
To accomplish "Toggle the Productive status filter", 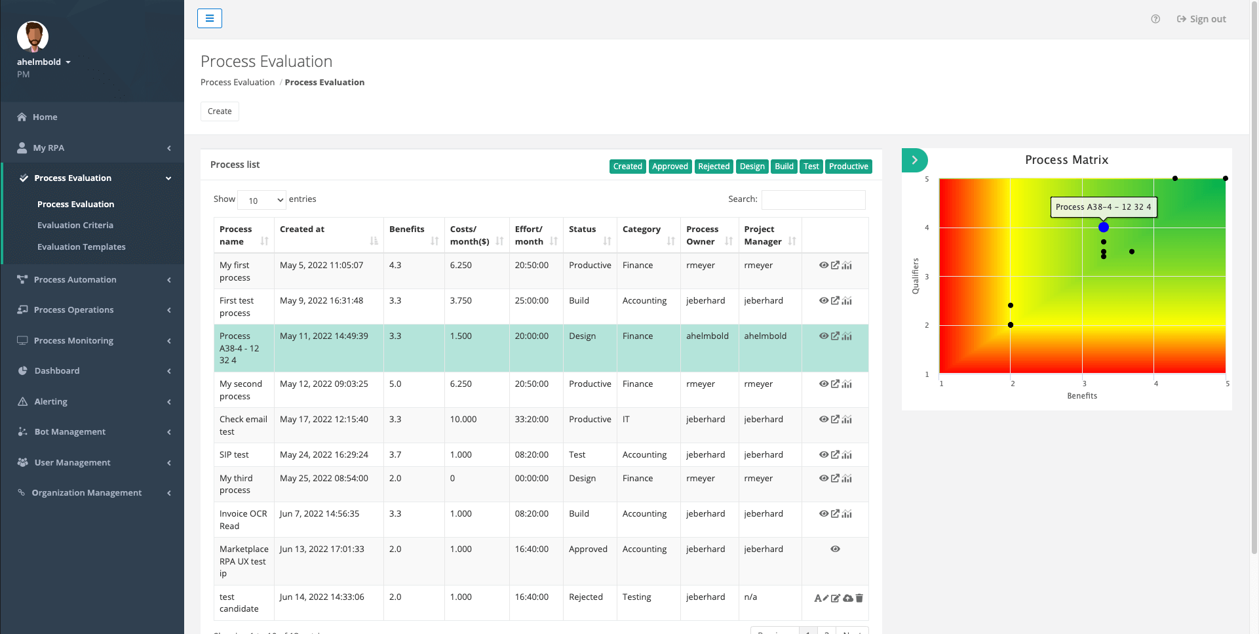I will click(848, 167).
